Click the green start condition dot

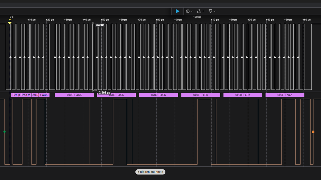[x=5, y=132]
